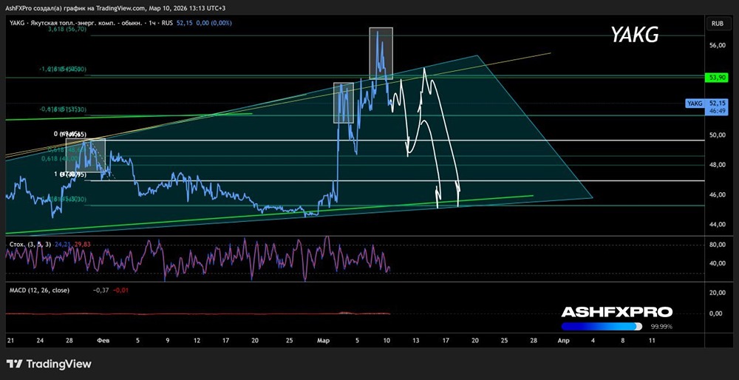Select the gray rectangle around early March spike
The height and width of the screenshot is (380, 739).
tap(344, 103)
